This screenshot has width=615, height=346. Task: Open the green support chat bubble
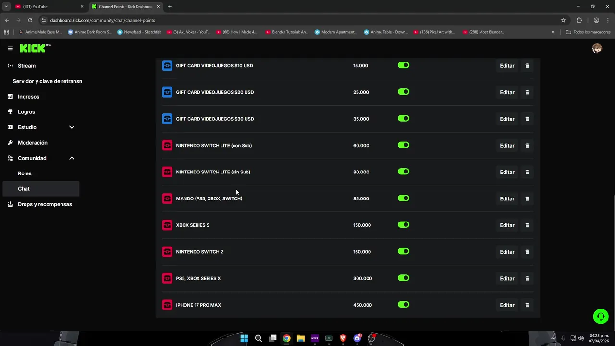pyautogui.click(x=601, y=316)
